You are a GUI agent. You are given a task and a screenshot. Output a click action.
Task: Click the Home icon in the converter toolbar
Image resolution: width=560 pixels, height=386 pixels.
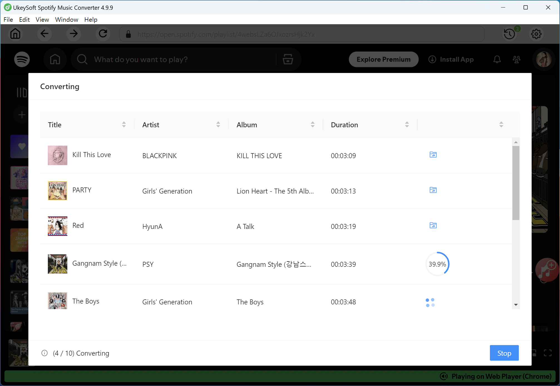tap(15, 34)
